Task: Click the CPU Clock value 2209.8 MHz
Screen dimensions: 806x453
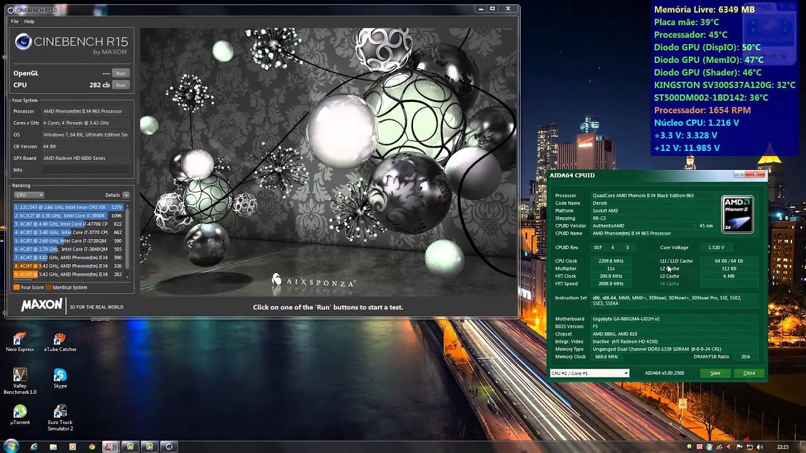Action: point(611,261)
